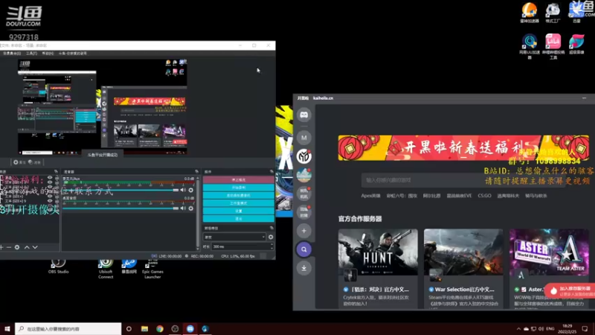Open Chrome from the taskbar

pos(160,328)
